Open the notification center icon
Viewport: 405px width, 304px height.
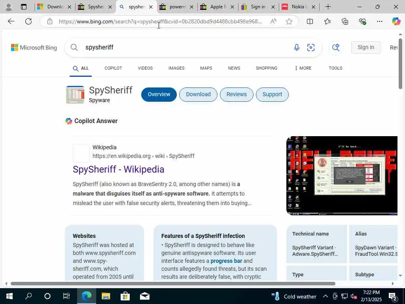393,297
